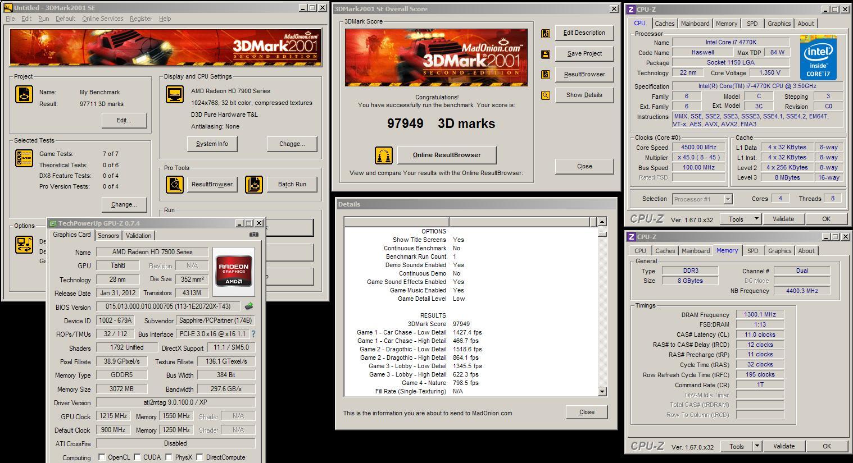Click the 3DMark2001 banner in Overall Score window
This screenshot has height=463, width=853.
click(x=436, y=57)
